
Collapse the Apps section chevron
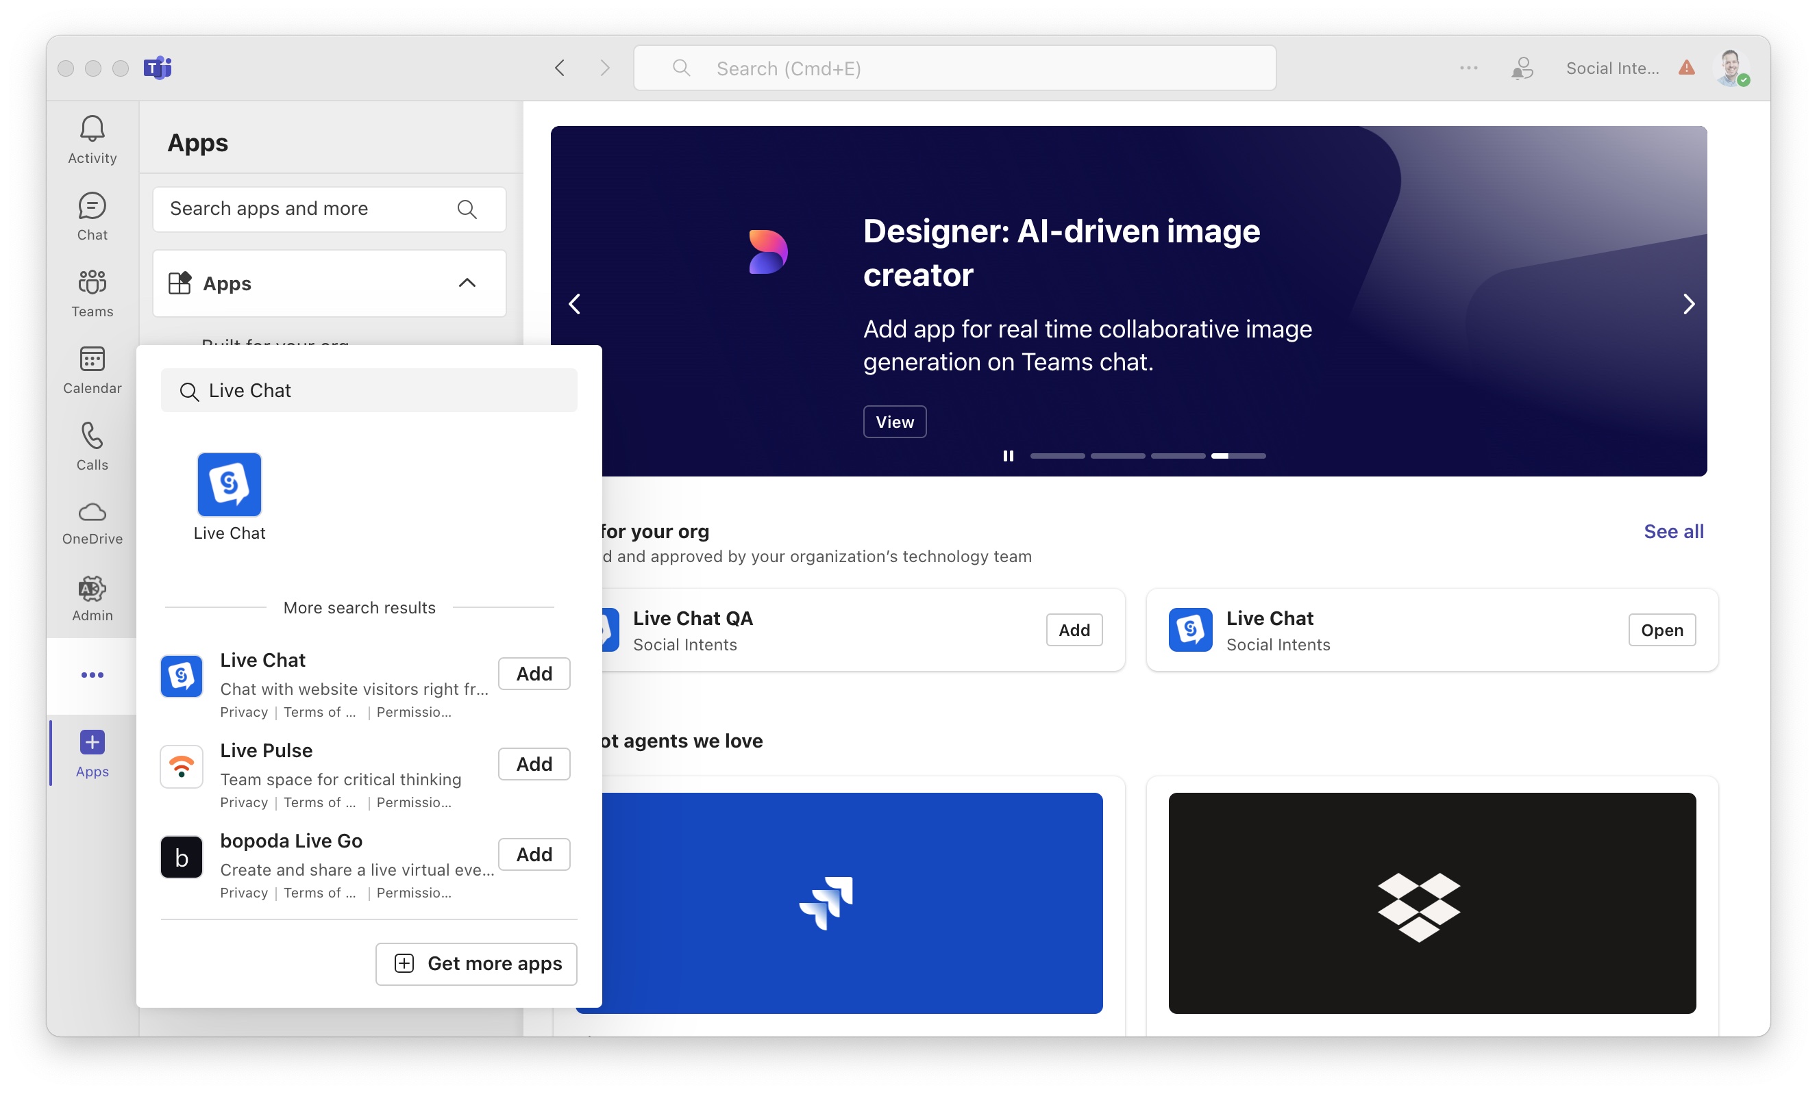467,283
